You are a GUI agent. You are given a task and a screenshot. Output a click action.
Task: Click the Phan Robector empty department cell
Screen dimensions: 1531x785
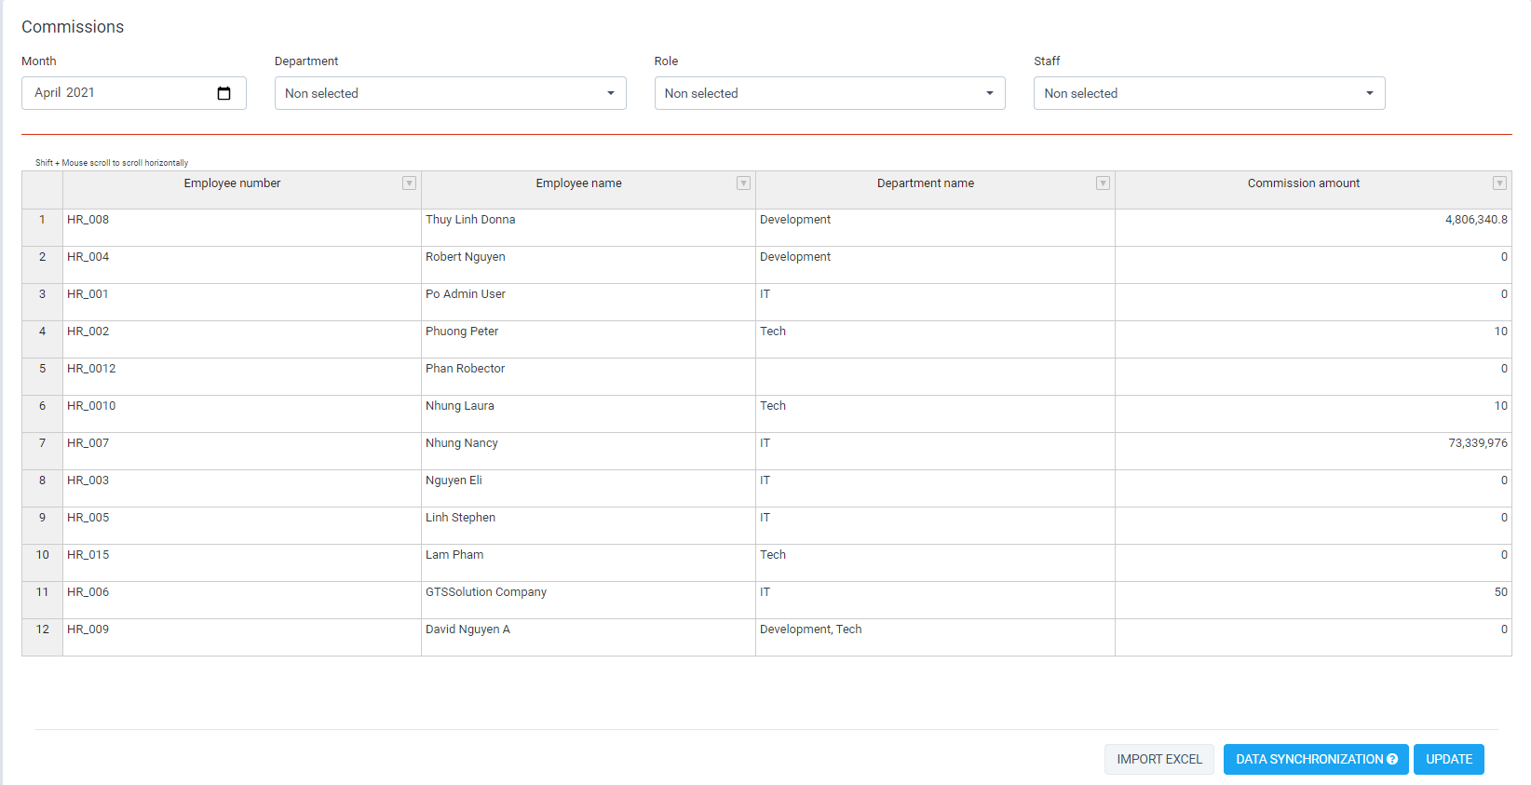click(934, 377)
